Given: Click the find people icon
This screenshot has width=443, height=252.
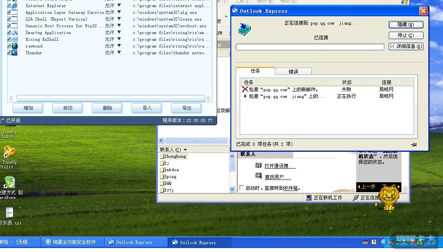Looking at the screenshot, I should 258,176.
